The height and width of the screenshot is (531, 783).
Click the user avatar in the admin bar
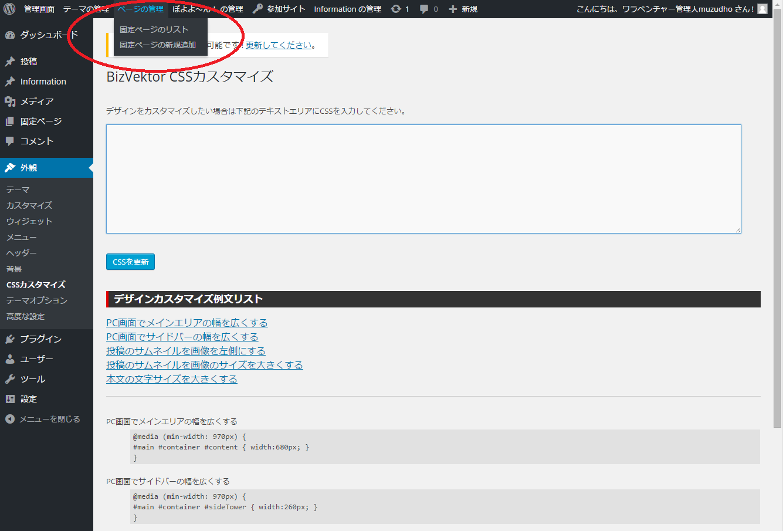(762, 9)
